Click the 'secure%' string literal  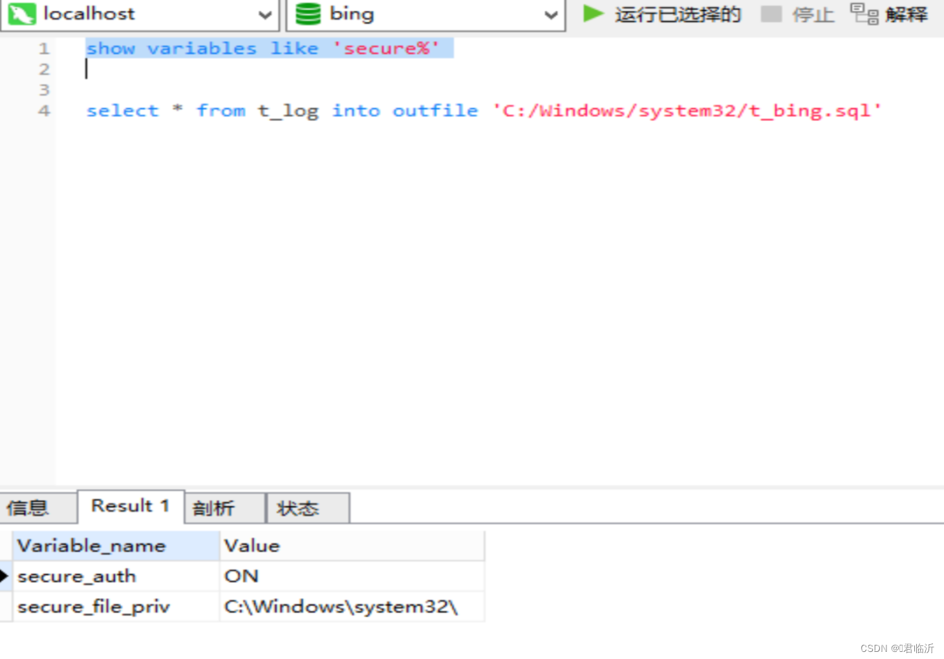tap(386, 48)
